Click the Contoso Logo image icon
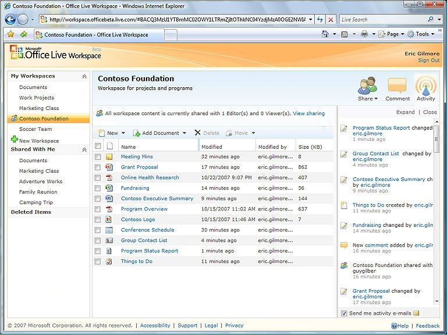447x335 pixels. click(x=109, y=219)
